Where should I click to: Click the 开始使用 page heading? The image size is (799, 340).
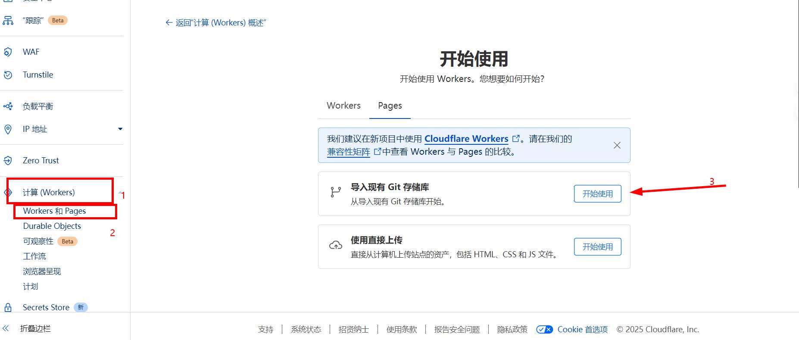474,59
